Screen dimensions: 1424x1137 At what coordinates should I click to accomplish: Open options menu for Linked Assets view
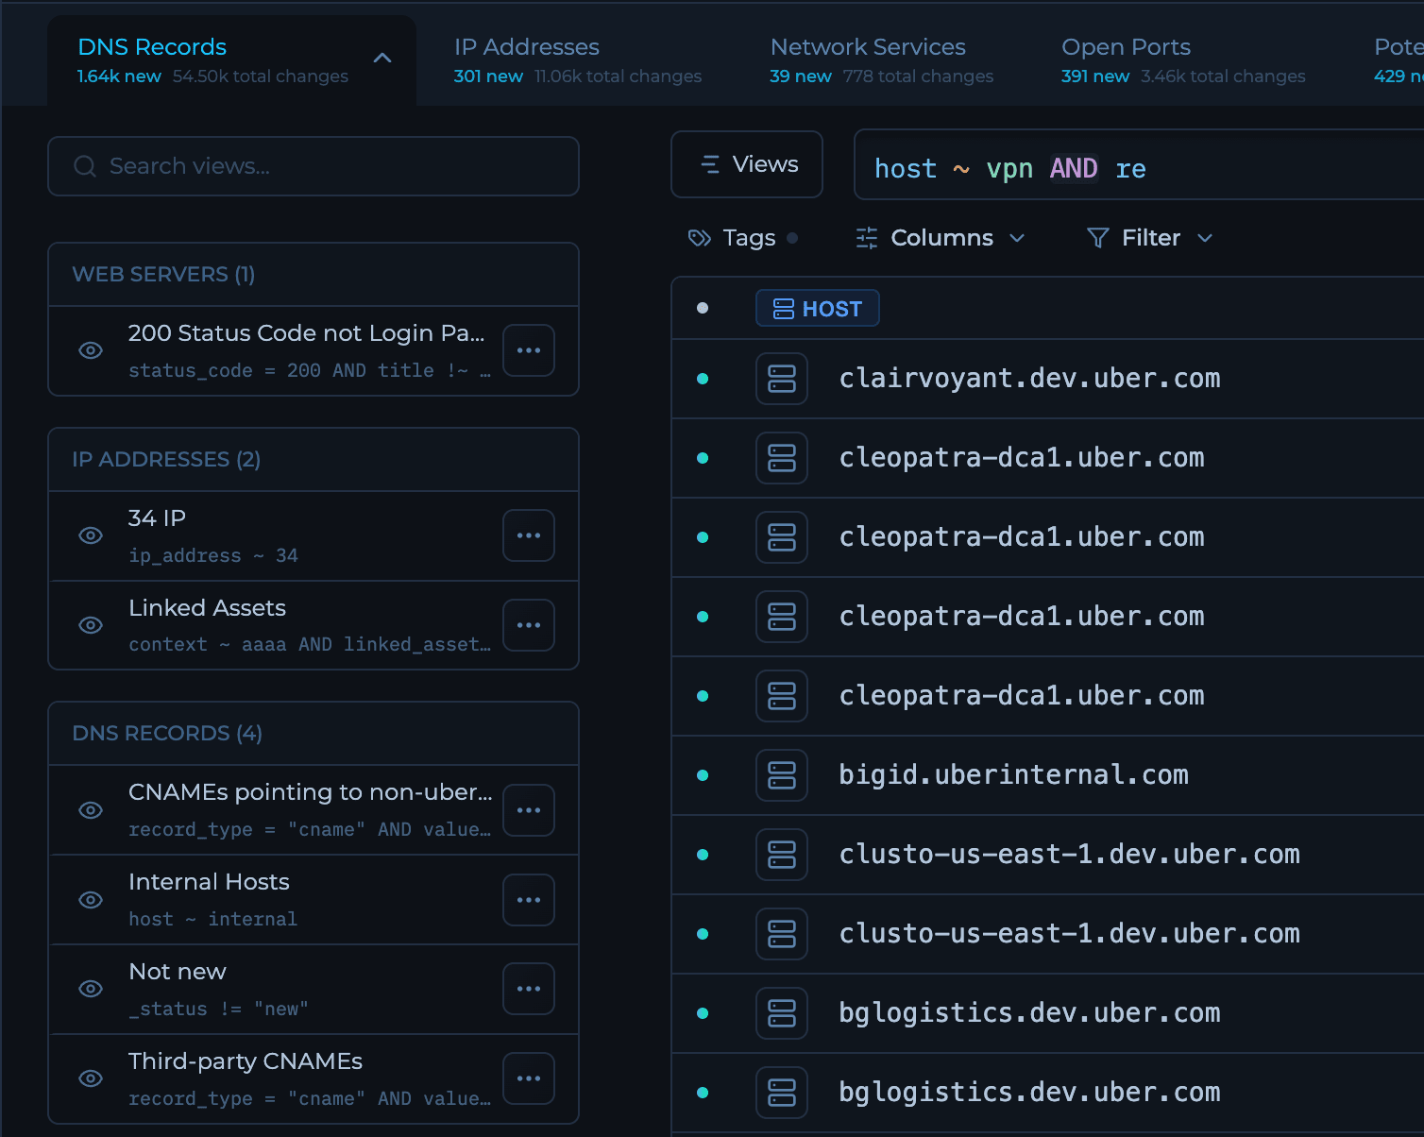pyautogui.click(x=529, y=625)
